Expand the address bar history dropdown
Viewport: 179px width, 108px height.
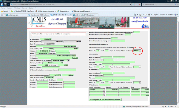pos(131,4)
